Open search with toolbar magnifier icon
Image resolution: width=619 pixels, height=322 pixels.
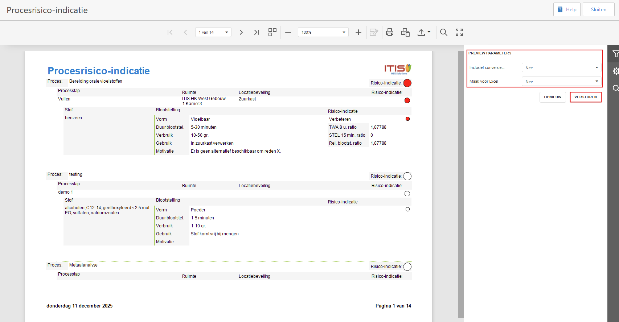coord(443,32)
